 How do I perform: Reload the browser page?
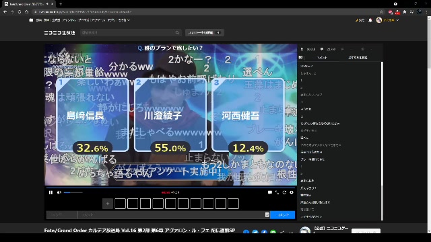pos(20,12)
